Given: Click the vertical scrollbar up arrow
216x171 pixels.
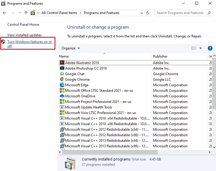Looking at the screenshot, I should pyautogui.click(x=214, y=56).
